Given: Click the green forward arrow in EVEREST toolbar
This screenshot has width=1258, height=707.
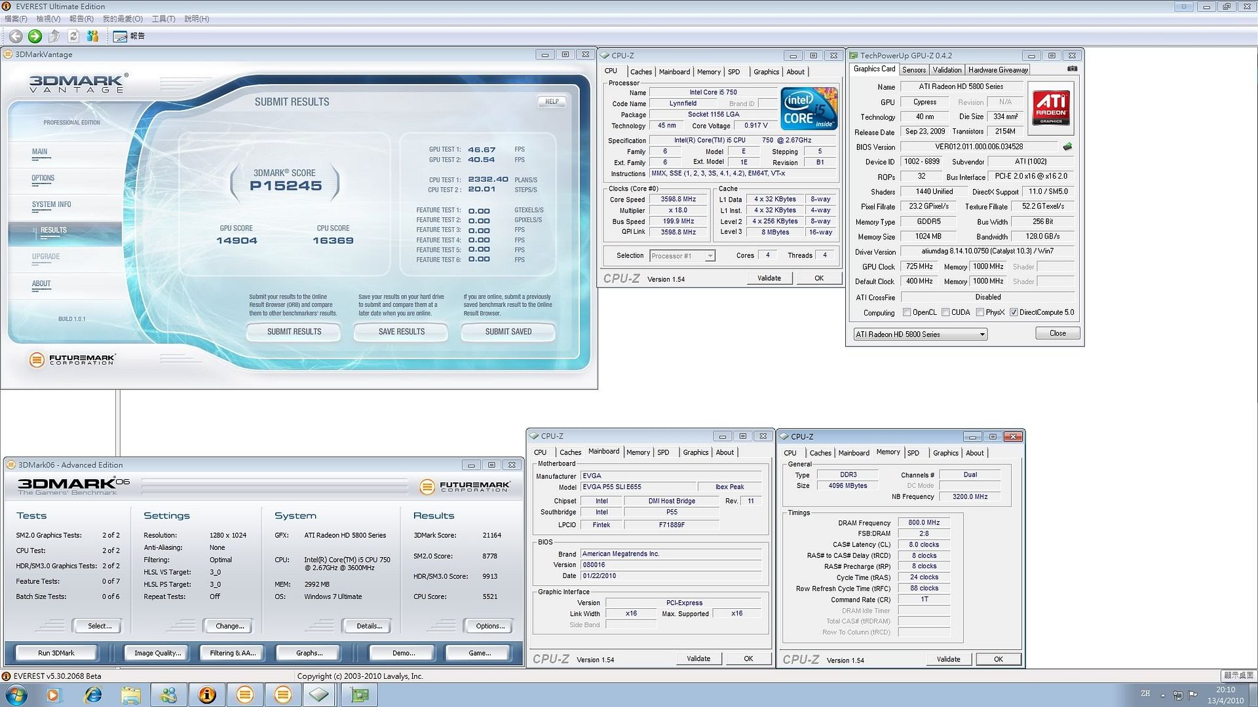Looking at the screenshot, I should (x=35, y=37).
